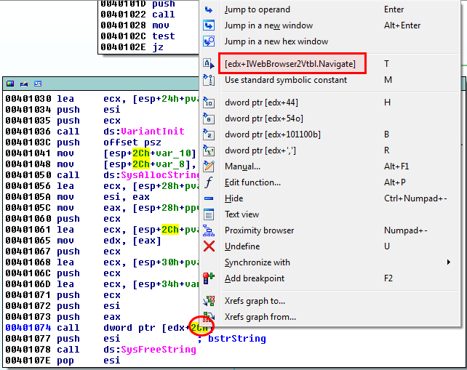467x370 pixels.
Task: Click the red X Undefine icon
Action: (209, 246)
